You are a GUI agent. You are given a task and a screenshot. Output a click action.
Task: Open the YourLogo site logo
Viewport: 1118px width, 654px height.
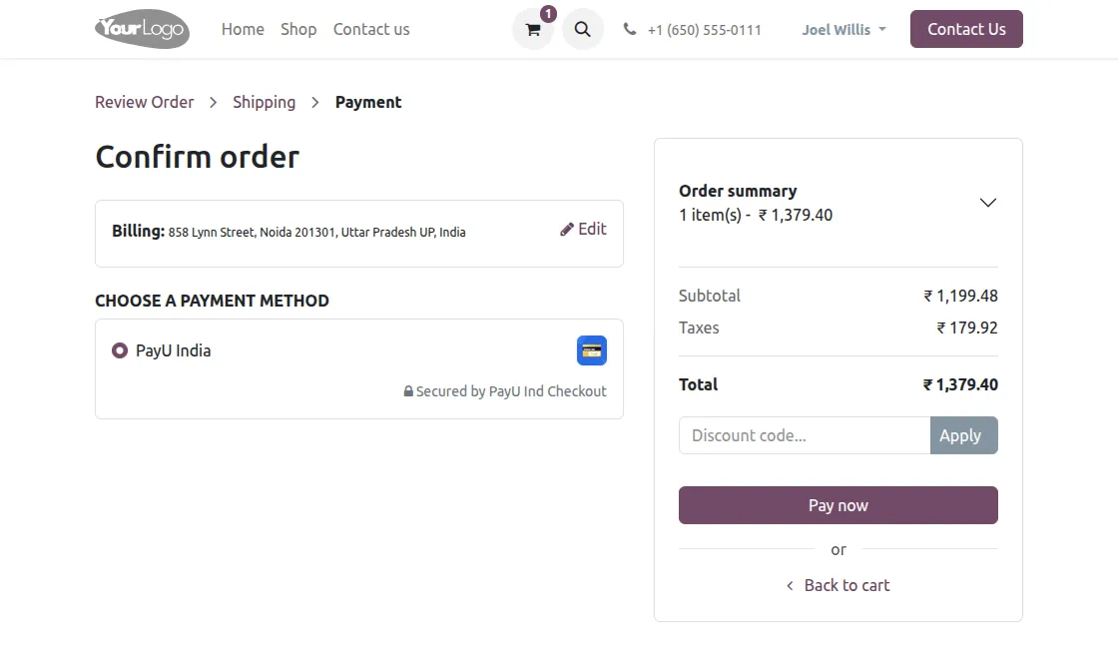tap(141, 29)
